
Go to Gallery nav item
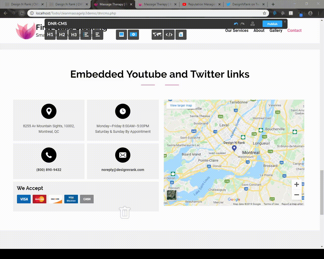pyautogui.click(x=276, y=30)
